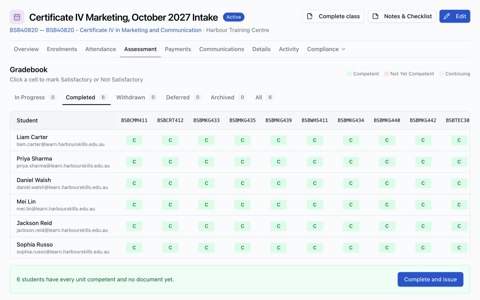Click the Continuing legend swatch
The height and width of the screenshot is (300, 480).
point(441,74)
